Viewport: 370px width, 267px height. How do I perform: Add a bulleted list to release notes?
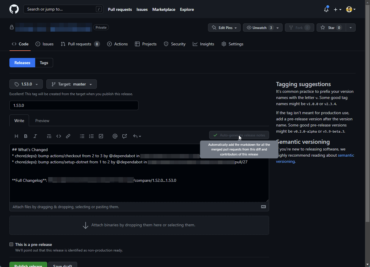pos(82,136)
